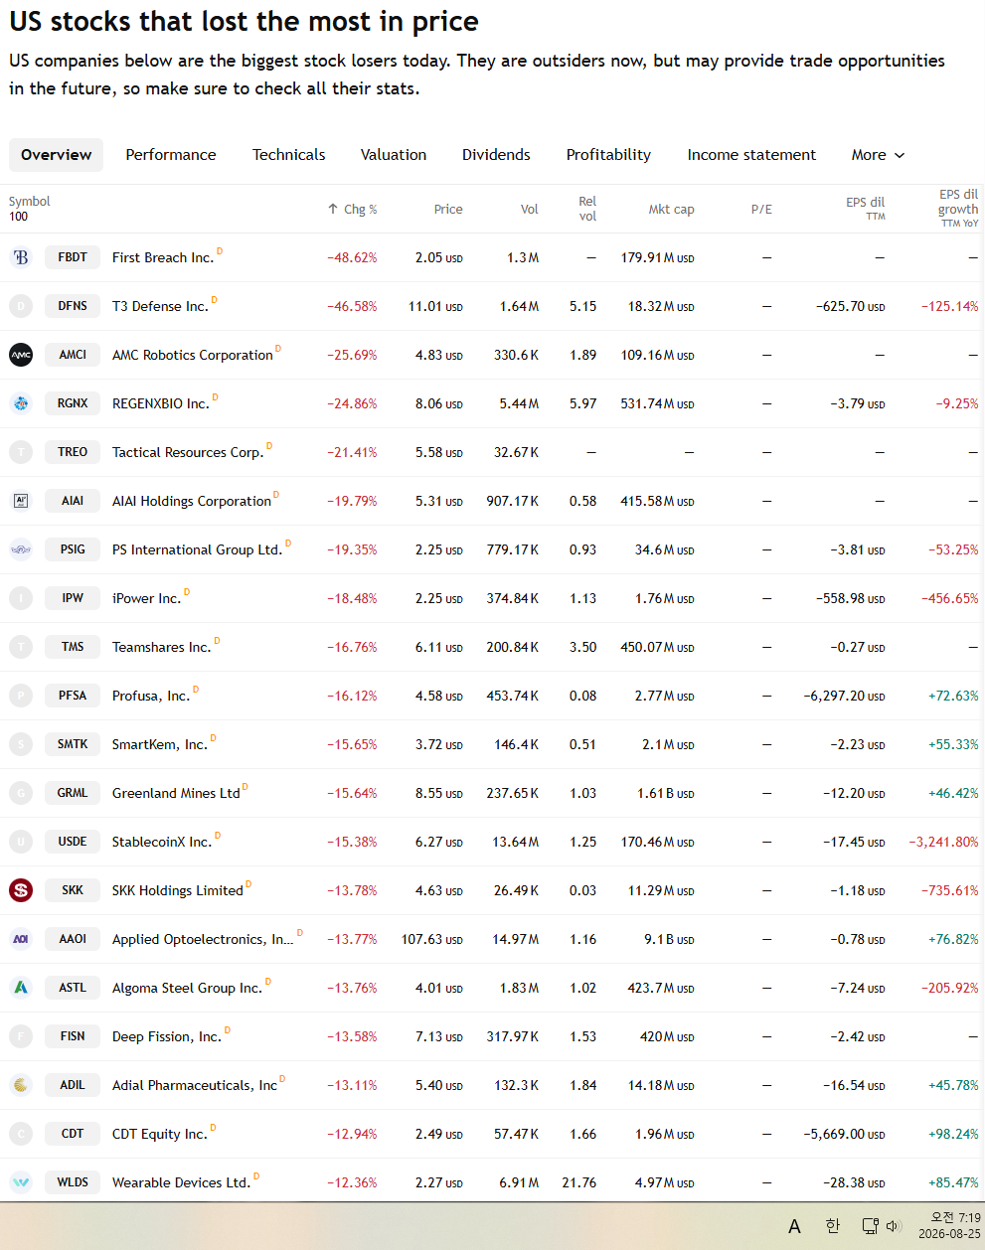The image size is (985, 1250).
Task: Click the −6,297.20 USD EPS value
Action: (x=844, y=696)
